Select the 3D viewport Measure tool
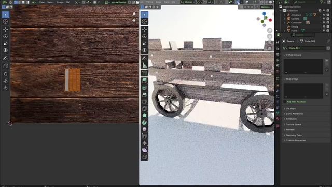The height and width of the screenshot is (187, 332). pyautogui.click(x=144, y=65)
